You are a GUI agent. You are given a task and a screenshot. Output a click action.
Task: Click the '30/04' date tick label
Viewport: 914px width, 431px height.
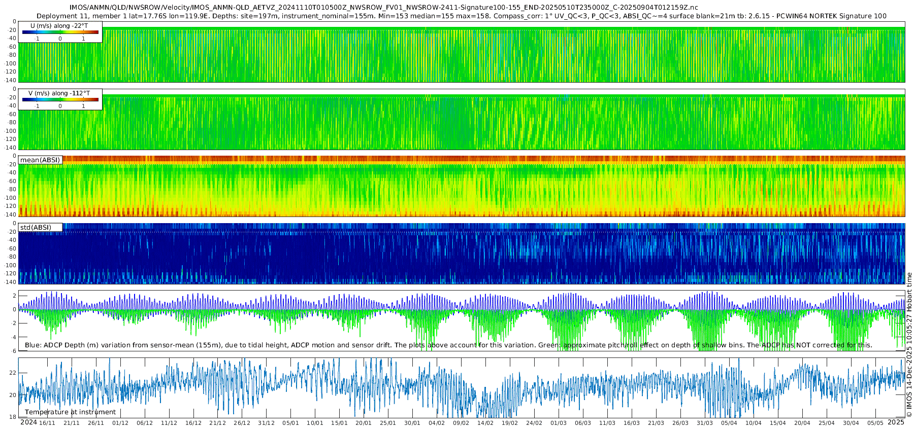[851, 423]
